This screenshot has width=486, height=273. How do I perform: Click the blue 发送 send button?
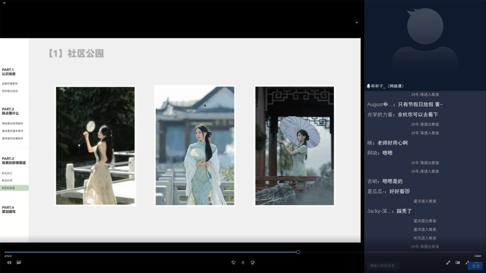476,266
